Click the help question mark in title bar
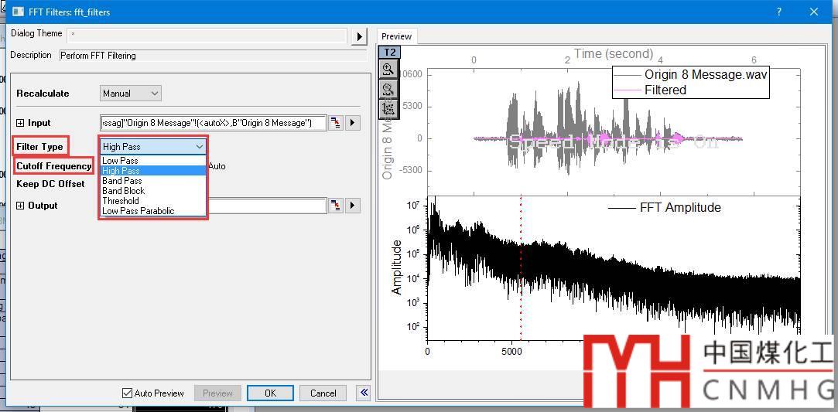This screenshot has width=838, height=412. click(x=779, y=12)
